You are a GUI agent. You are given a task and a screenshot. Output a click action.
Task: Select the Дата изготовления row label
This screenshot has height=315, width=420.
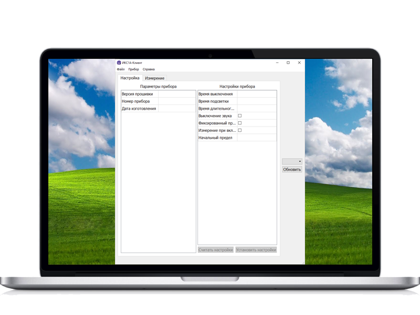tap(139, 109)
